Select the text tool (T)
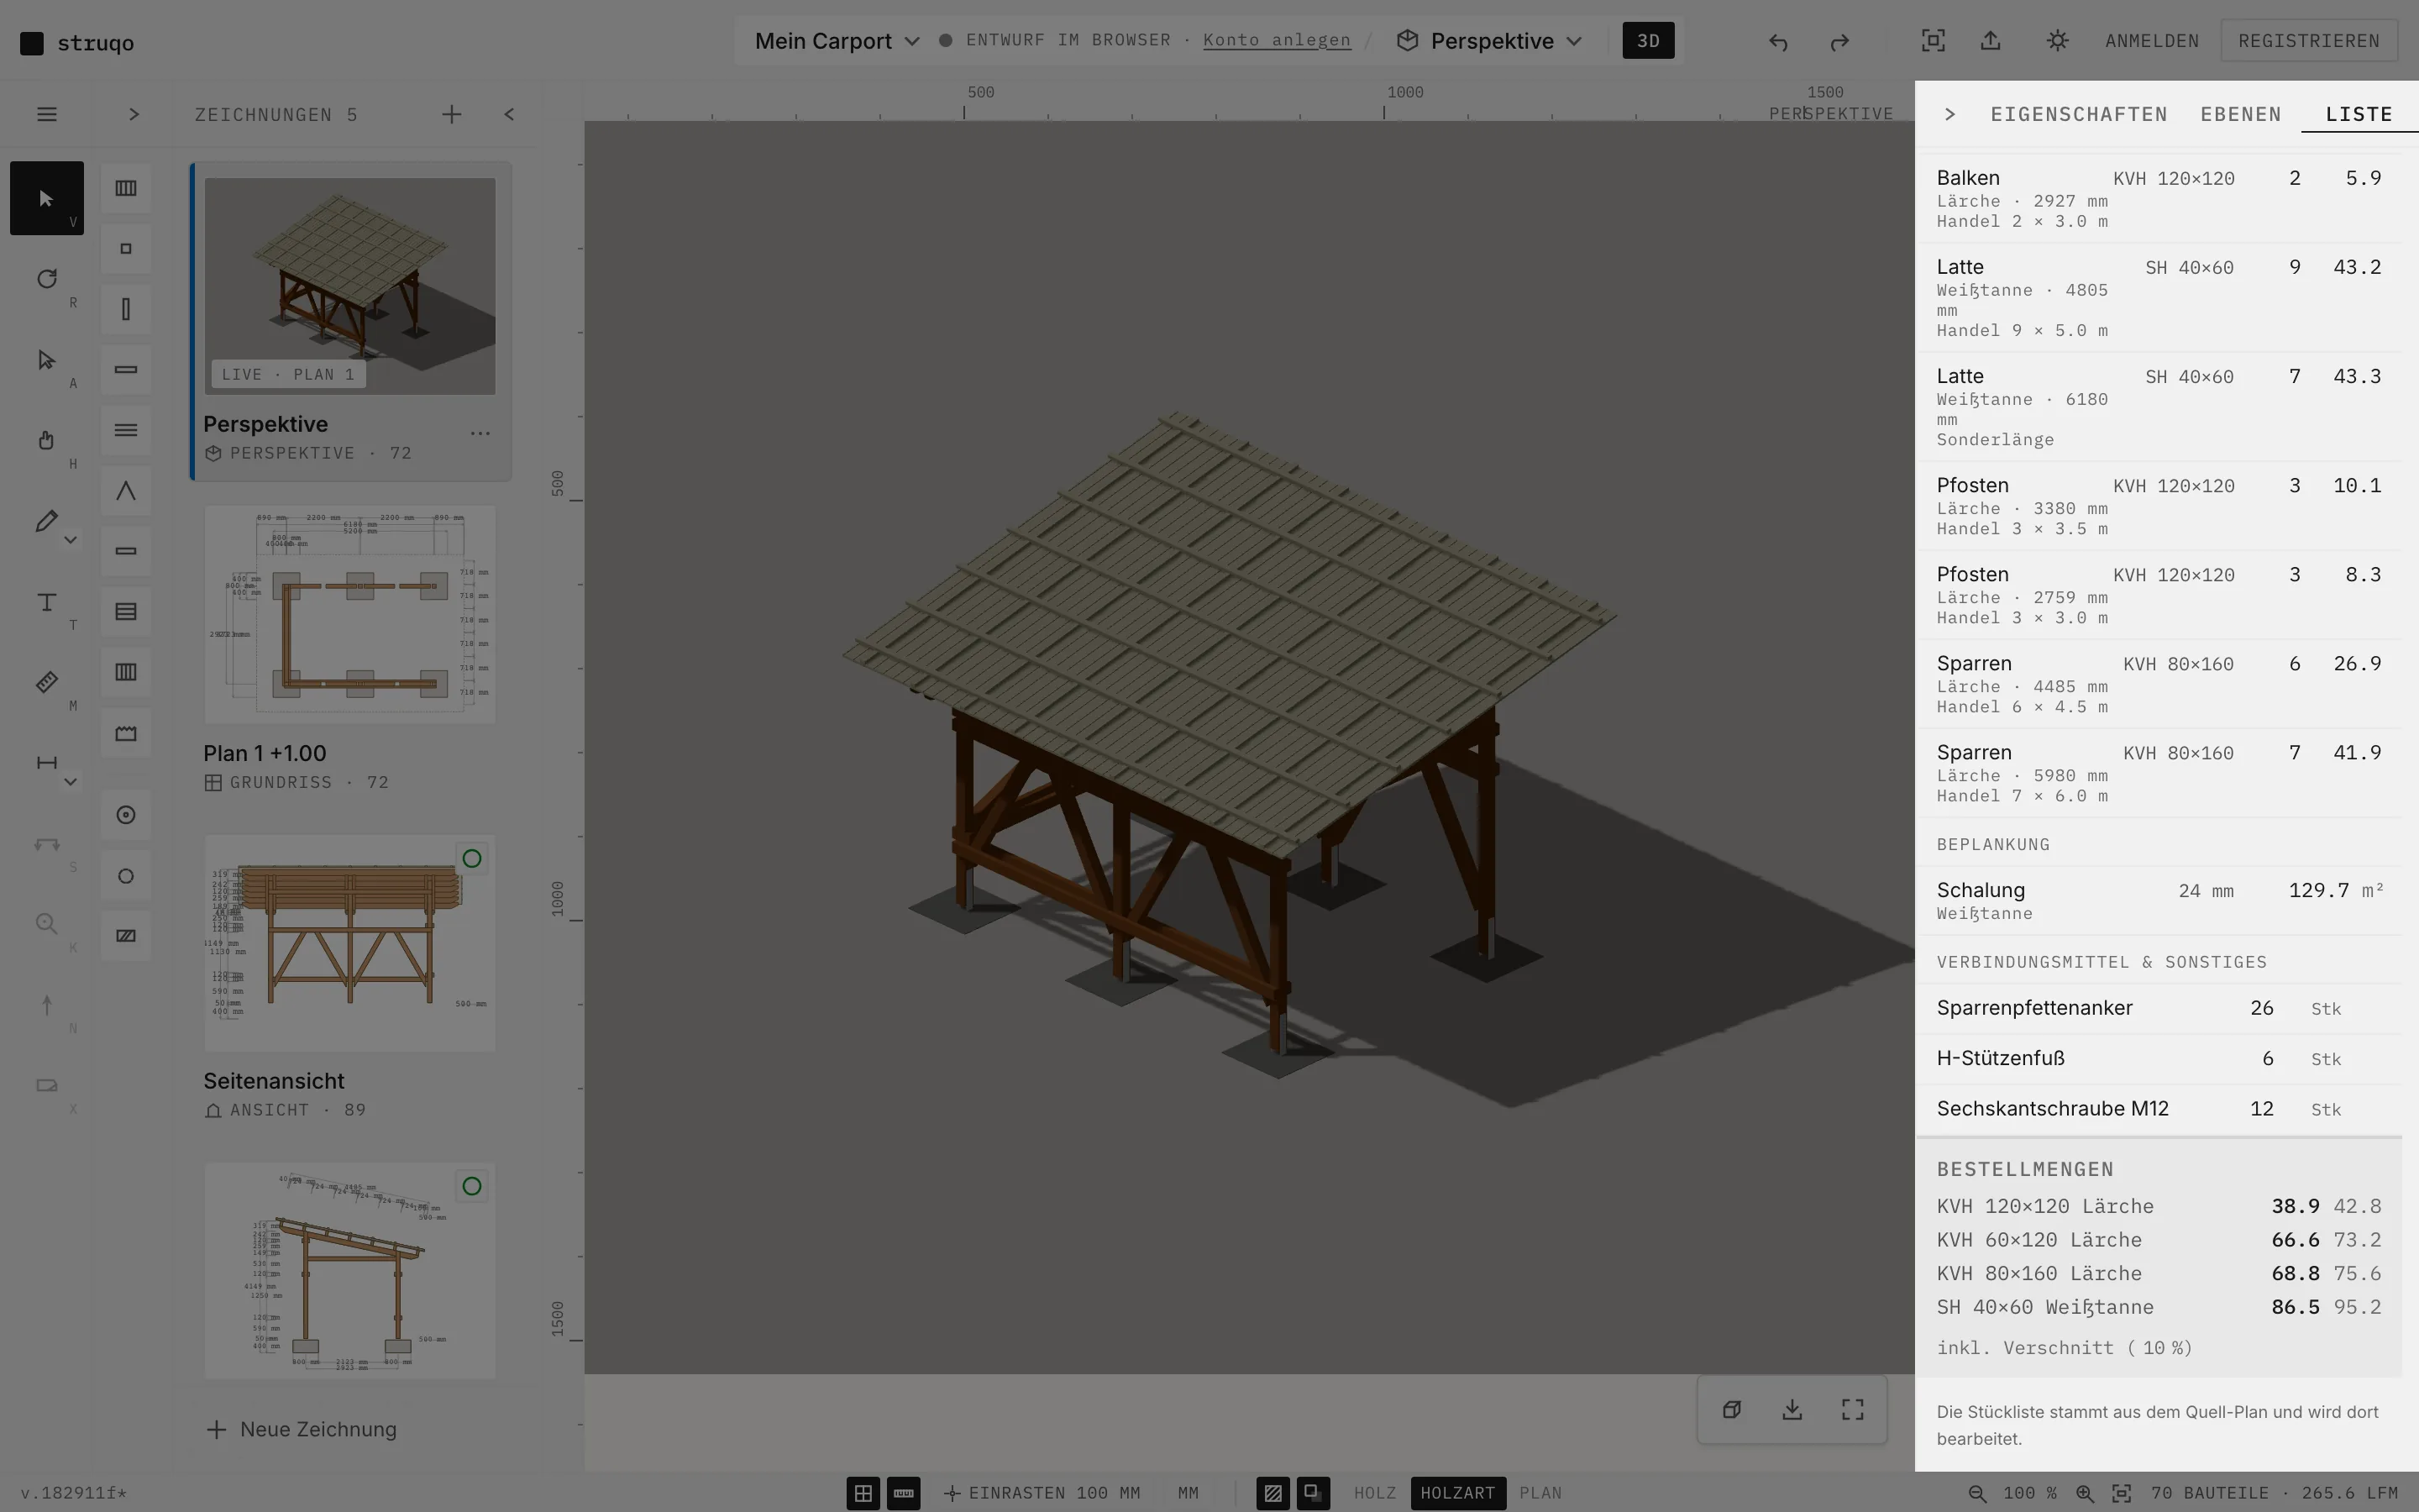 pyautogui.click(x=46, y=602)
